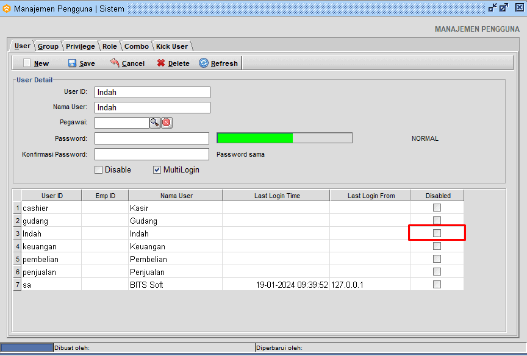The width and height of the screenshot is (527, 356).
Task: Click the New toolbar icon
Action: tap(27, 63)
